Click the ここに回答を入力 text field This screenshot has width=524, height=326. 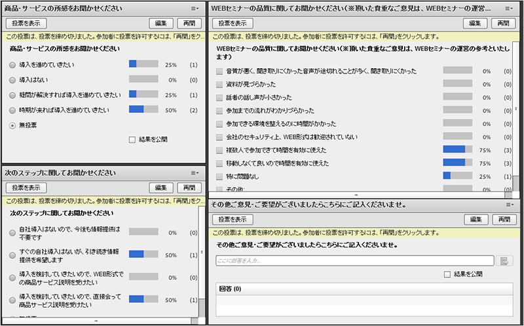(x=355, y=261)
